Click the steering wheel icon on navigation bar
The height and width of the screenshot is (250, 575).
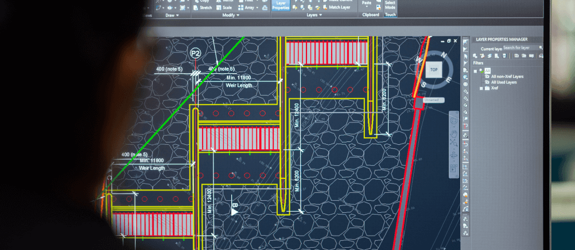point(454,120)
